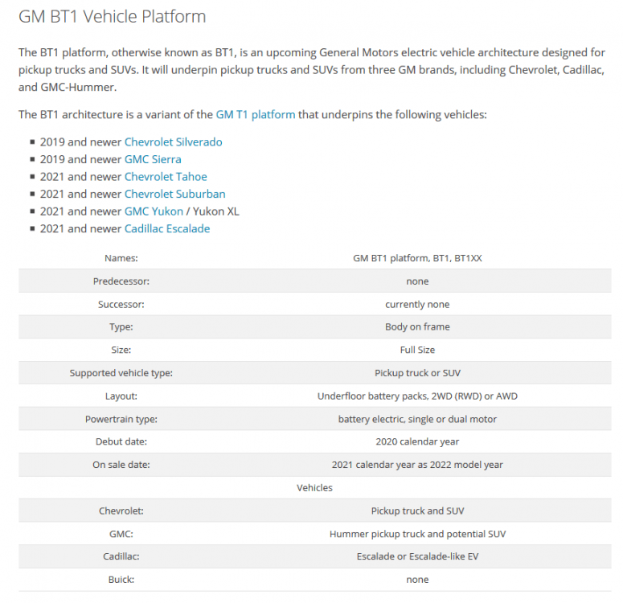The width and height of the screenshot is (623, 603).
Task: Click the 'Full Size' table value
Action: [x=417, y=350]
